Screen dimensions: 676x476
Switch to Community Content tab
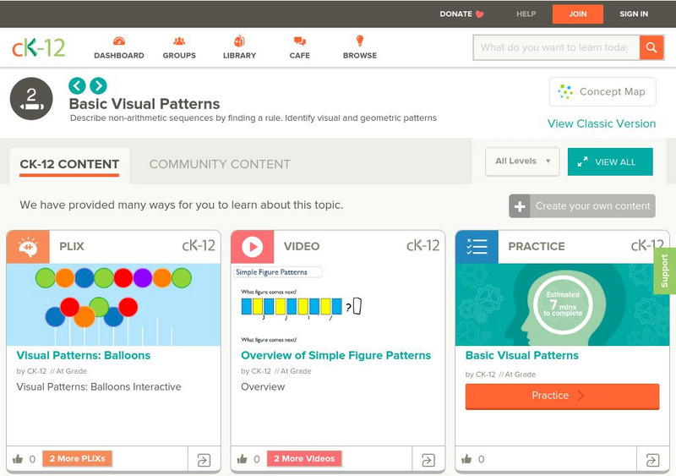220,164
